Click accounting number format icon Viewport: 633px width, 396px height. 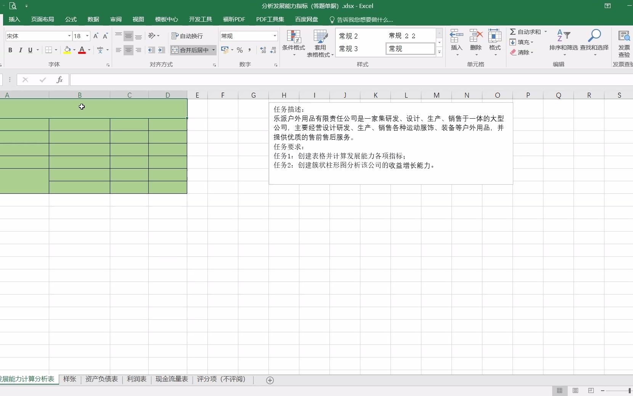[x=225, y=50]
